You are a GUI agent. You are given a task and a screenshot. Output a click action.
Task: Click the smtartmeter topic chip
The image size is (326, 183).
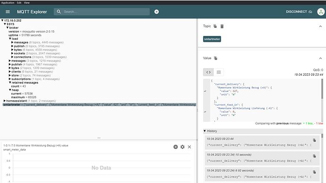(x=212, y=39)
